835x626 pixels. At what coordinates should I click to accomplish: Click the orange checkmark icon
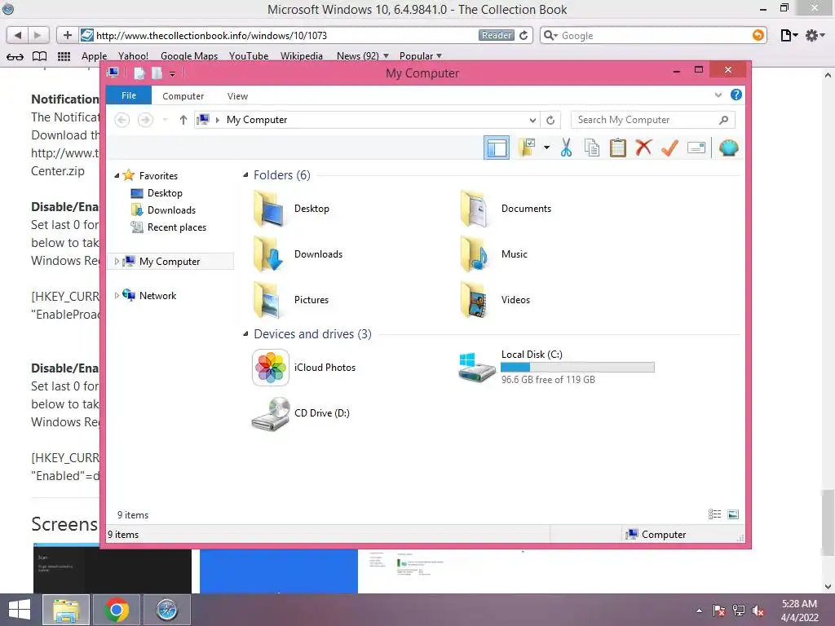[x=669, y=148]
